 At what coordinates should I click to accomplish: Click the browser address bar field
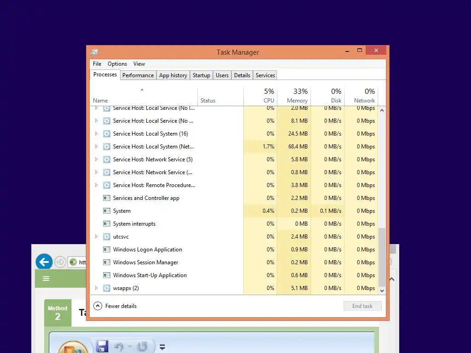77,262
